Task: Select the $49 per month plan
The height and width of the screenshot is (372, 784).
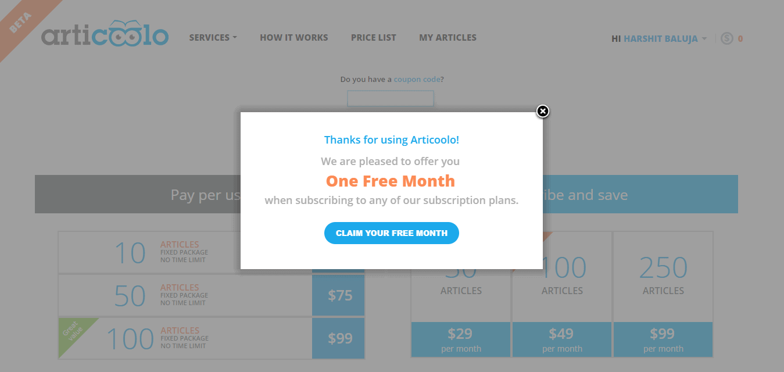Action: pos(562,339)
